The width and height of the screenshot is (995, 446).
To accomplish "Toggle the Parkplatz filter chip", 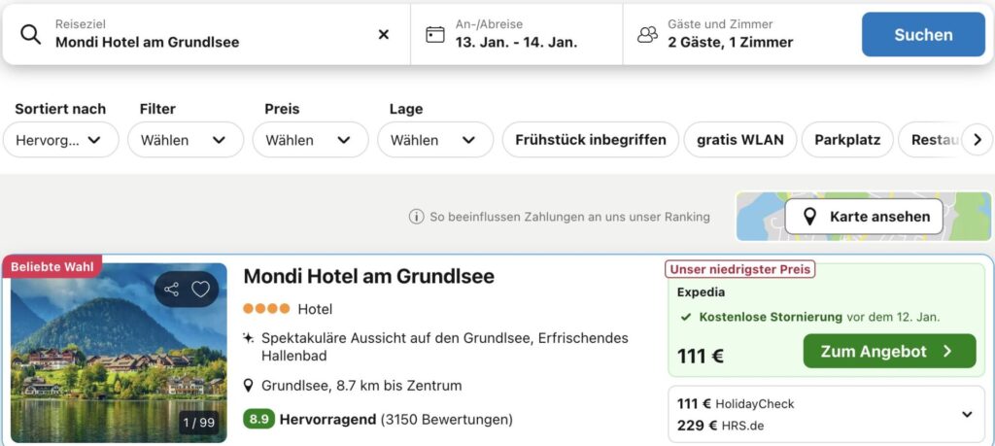I will click(x=846, y=140).
